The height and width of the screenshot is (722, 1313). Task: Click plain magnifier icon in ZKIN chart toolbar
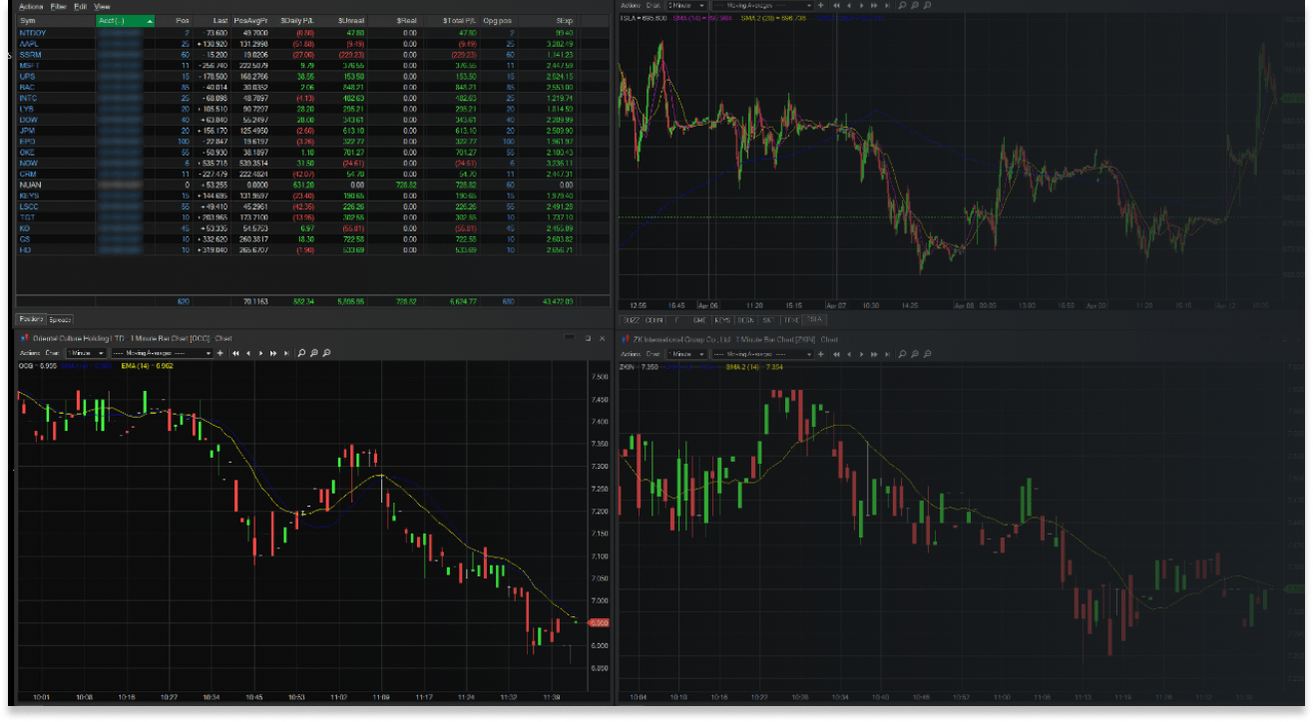902,354
